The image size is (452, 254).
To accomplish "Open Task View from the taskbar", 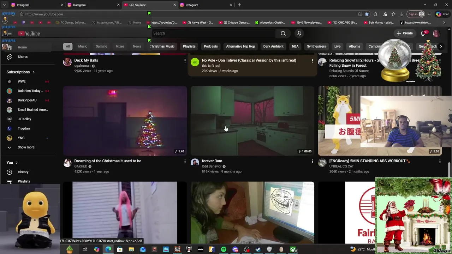I will click(85, 249).
